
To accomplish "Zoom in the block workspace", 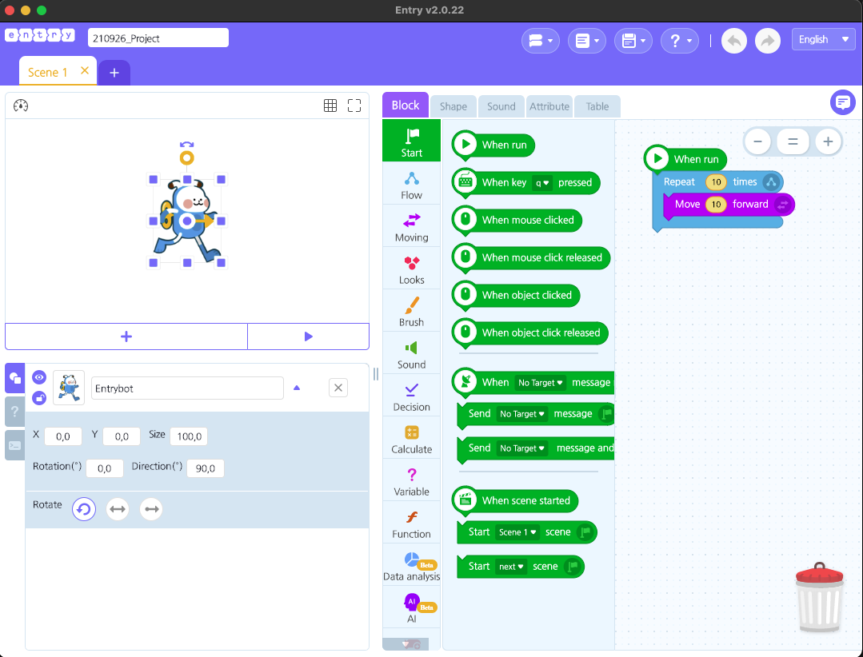I will 828,141.
